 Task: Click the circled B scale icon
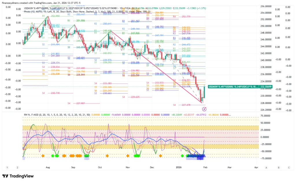click(x=279, y=167)
